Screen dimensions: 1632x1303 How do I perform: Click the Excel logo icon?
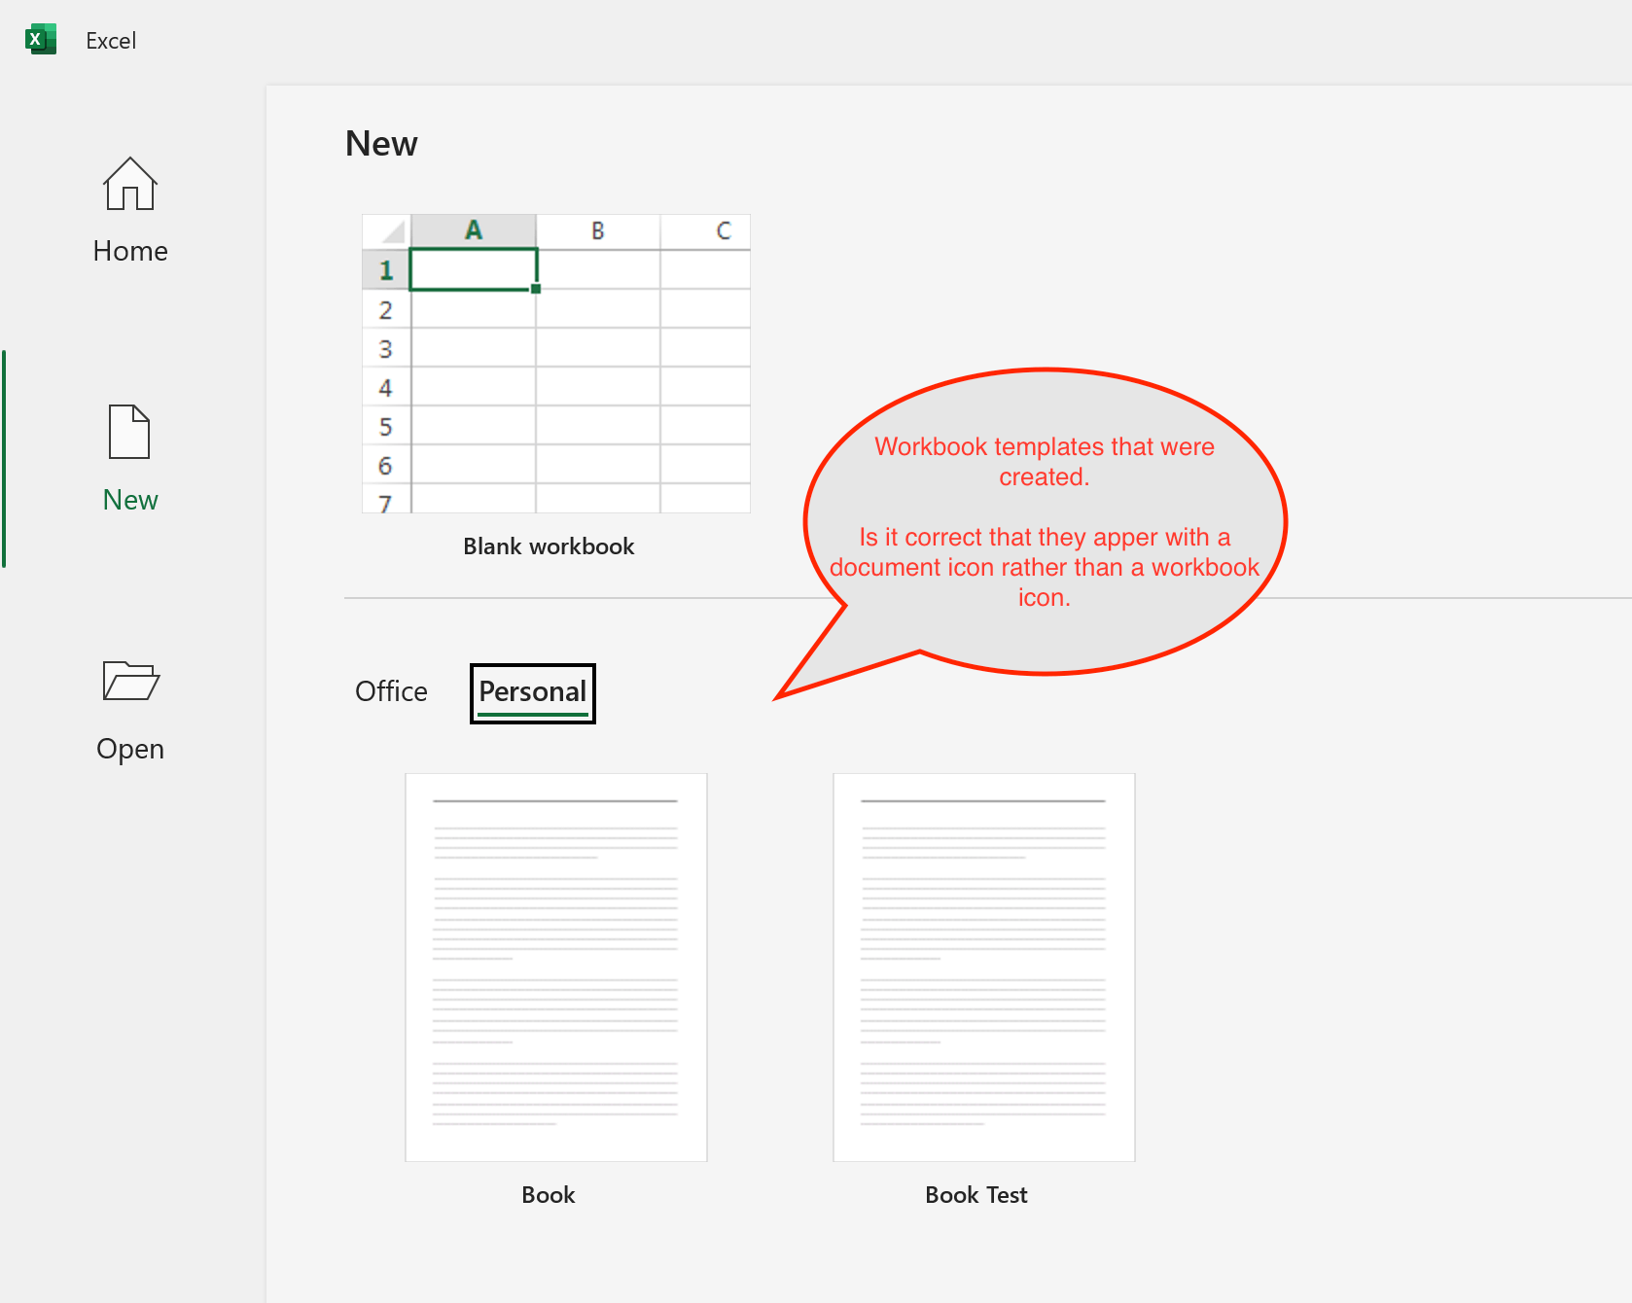coord(41,39)
